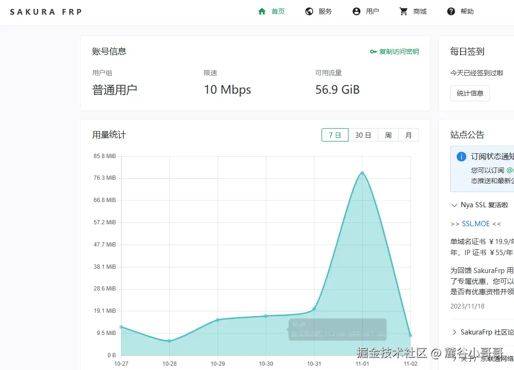Click the question mark icon beside 帮助
The width and height of the screenshot is (514, 370).
450,11
